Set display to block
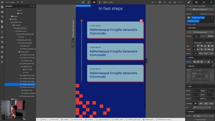Viewport: 215px width, 121px height. (x=195, y=62)
